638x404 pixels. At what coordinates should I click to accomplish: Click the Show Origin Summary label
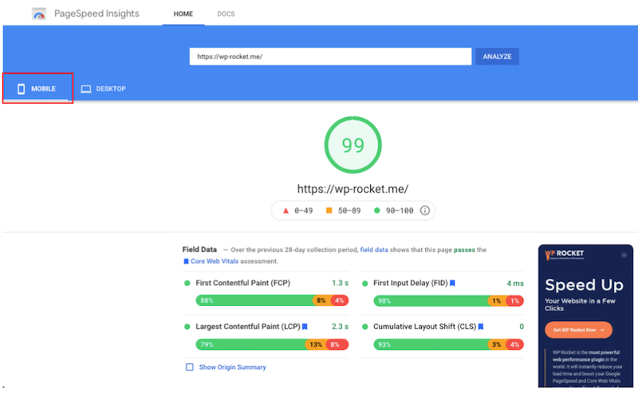point(232,367)
